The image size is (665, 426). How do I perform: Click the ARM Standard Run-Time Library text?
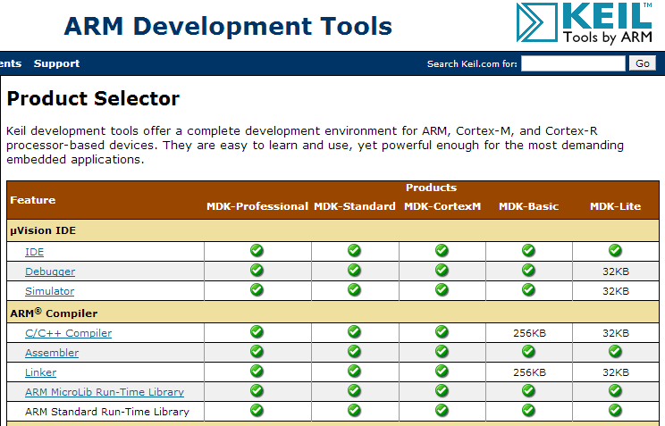click(x=107, y=412)
